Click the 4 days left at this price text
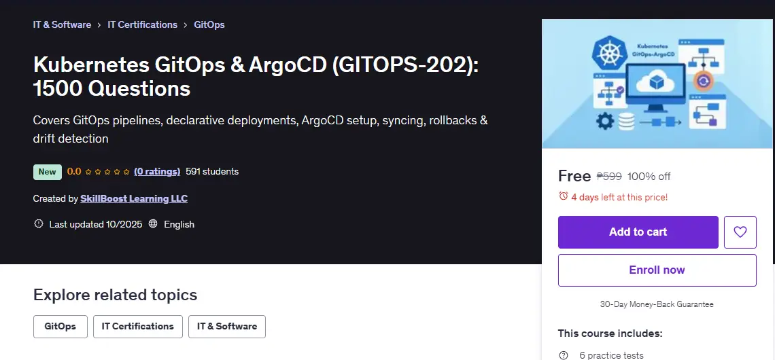This screenshot has height=360, width=775. click(x=619, y=197)
